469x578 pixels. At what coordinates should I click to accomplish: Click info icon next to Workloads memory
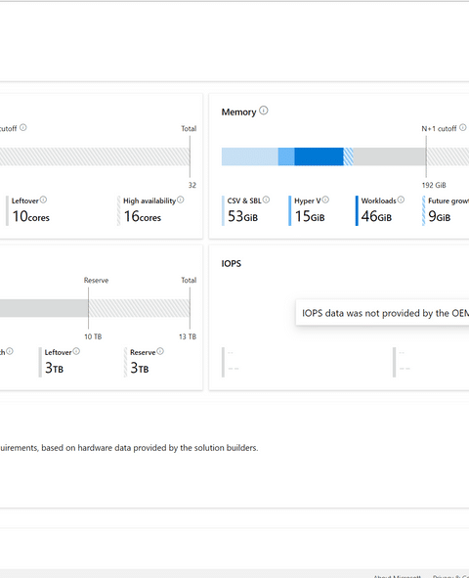401,200
